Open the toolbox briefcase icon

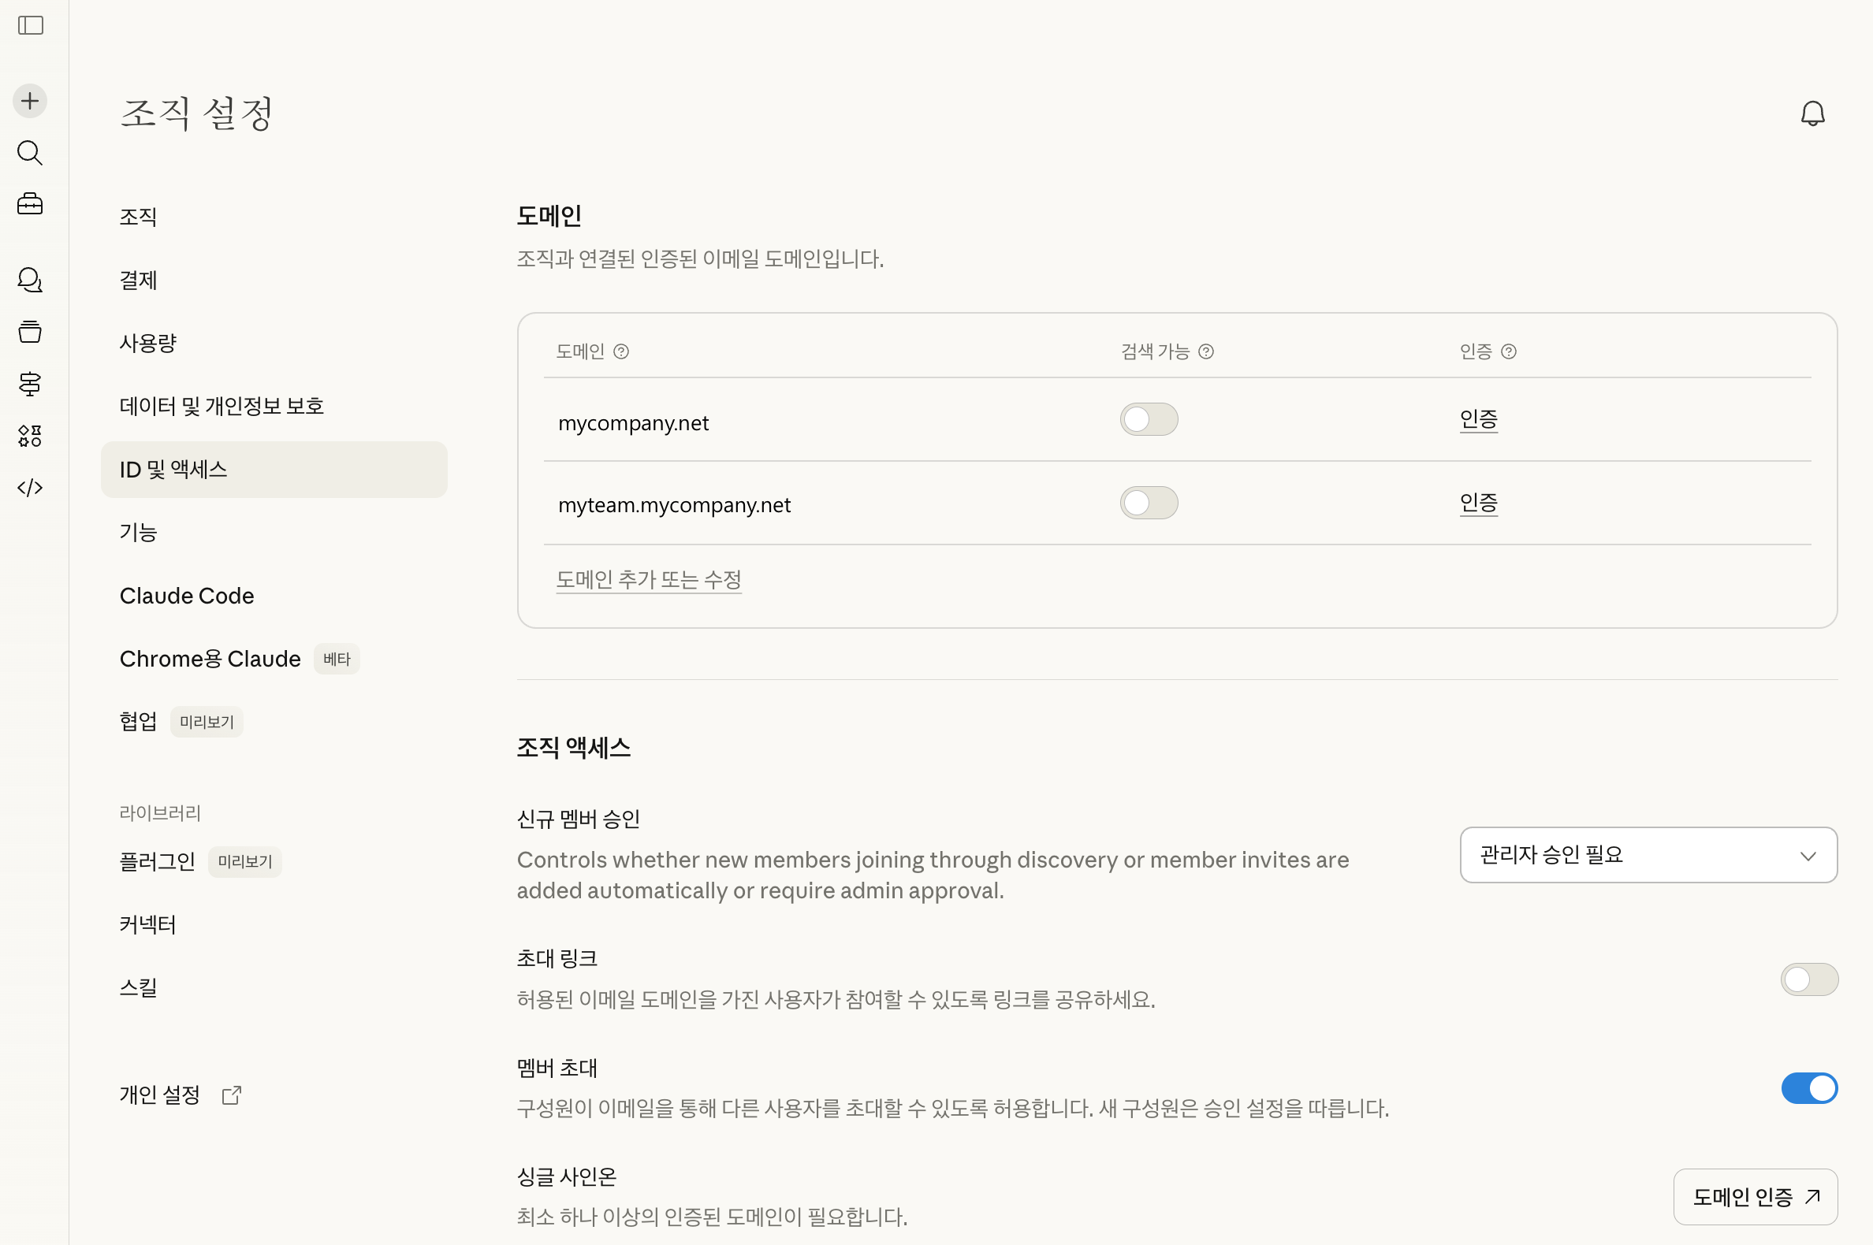click(30, 204)
